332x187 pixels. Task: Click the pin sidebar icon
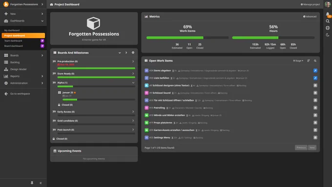[32, 183]
